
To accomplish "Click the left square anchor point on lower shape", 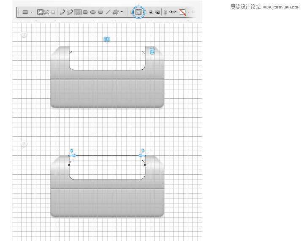I will tap(69, 165).
